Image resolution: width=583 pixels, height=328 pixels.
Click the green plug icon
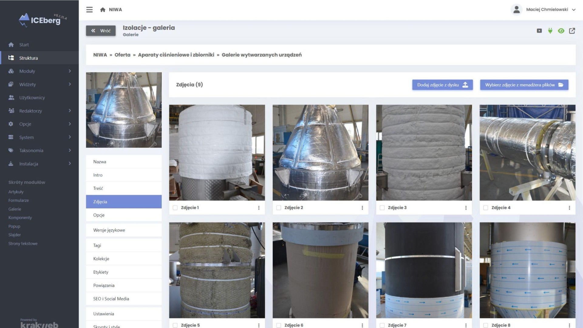[550, 31]
